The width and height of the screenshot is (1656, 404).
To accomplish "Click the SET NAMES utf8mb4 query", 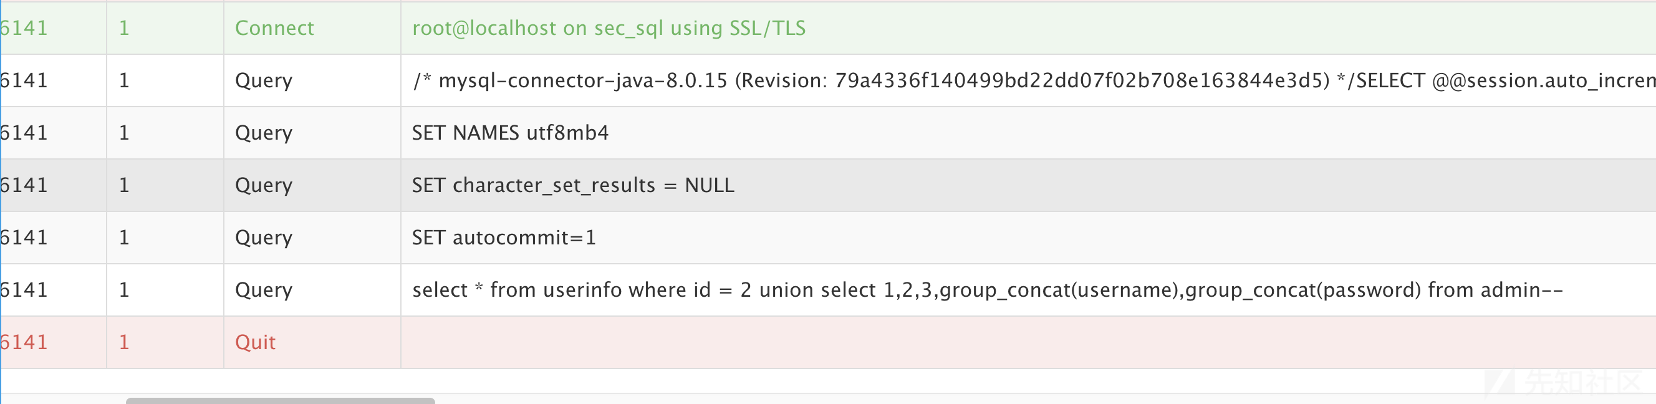I will (510, 133).
